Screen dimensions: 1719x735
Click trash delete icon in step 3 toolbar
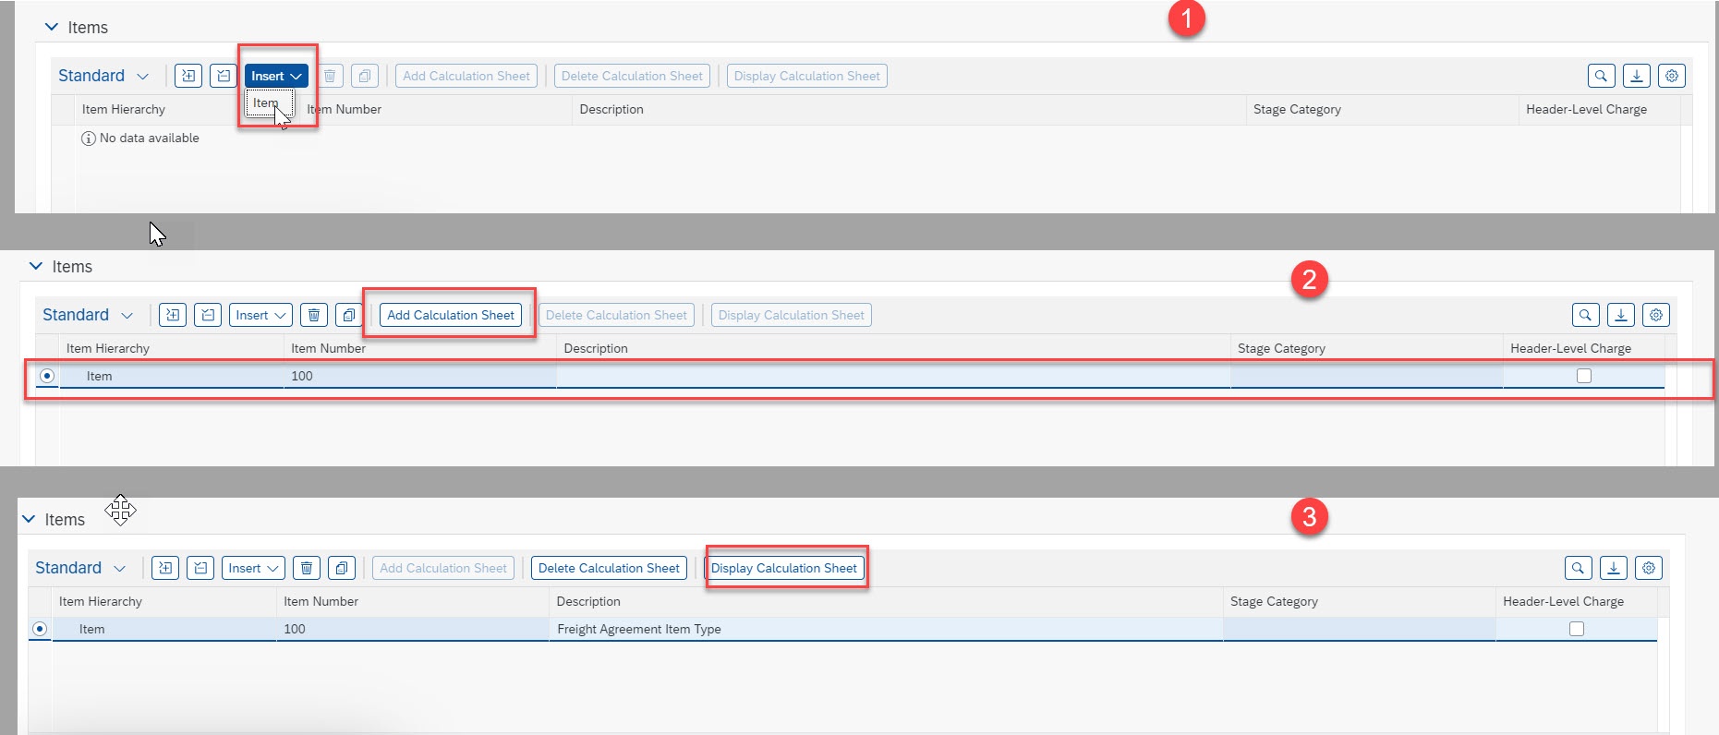(x=307, y=568)
